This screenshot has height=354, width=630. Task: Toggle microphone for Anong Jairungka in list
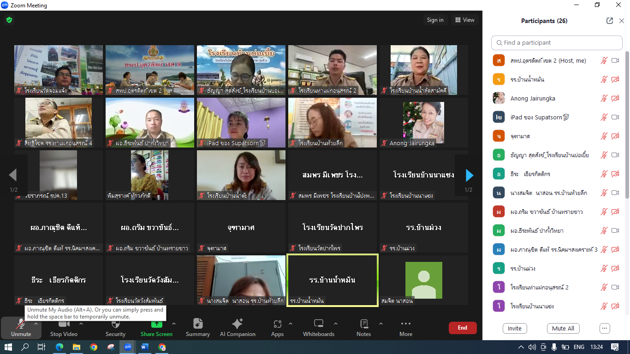[x=604, y=98]
